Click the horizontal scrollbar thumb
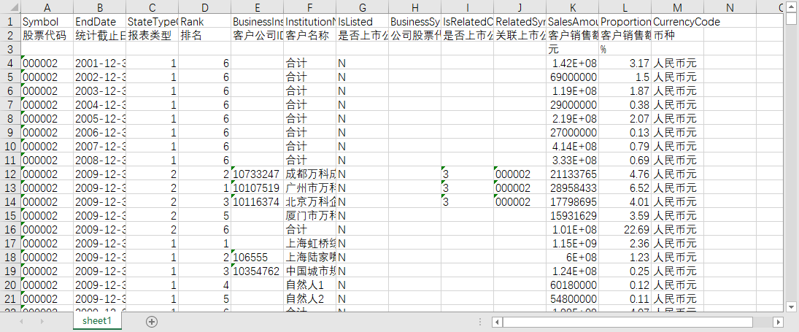 click(628, 322)
